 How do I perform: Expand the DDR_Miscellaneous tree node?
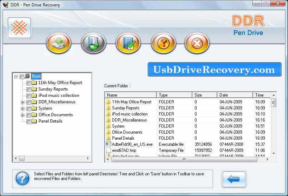point(22,102)
